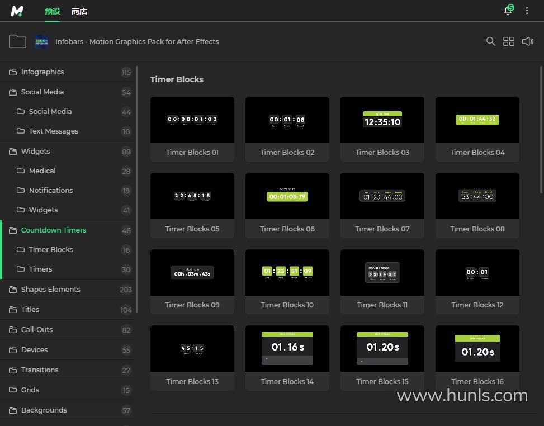Toggle the sound speaker icon
544x426 pixels.
[528, 41]
